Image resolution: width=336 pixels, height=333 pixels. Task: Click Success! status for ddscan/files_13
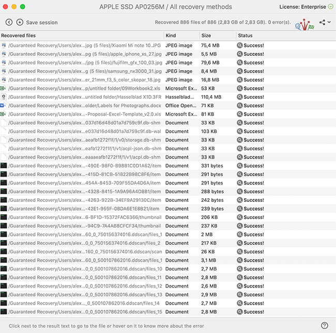click(254, 295)
